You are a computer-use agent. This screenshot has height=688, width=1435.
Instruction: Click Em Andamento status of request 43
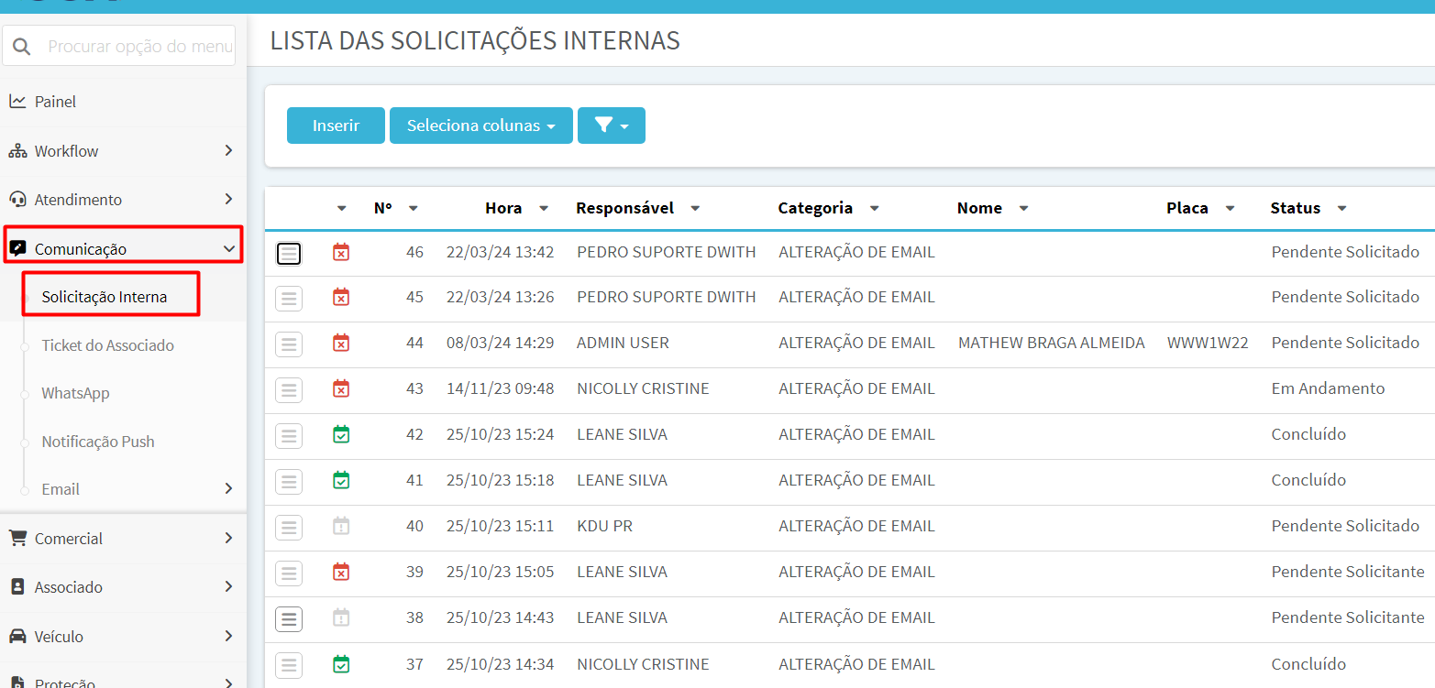tap(1328, 388)
